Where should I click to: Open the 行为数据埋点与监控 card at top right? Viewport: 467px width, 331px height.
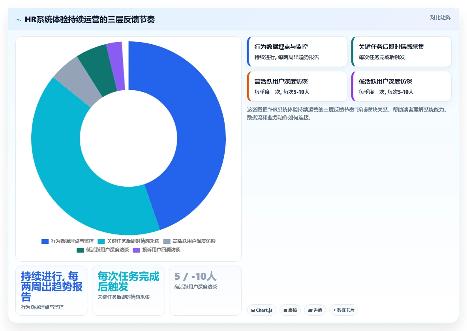tap(297, 52)
